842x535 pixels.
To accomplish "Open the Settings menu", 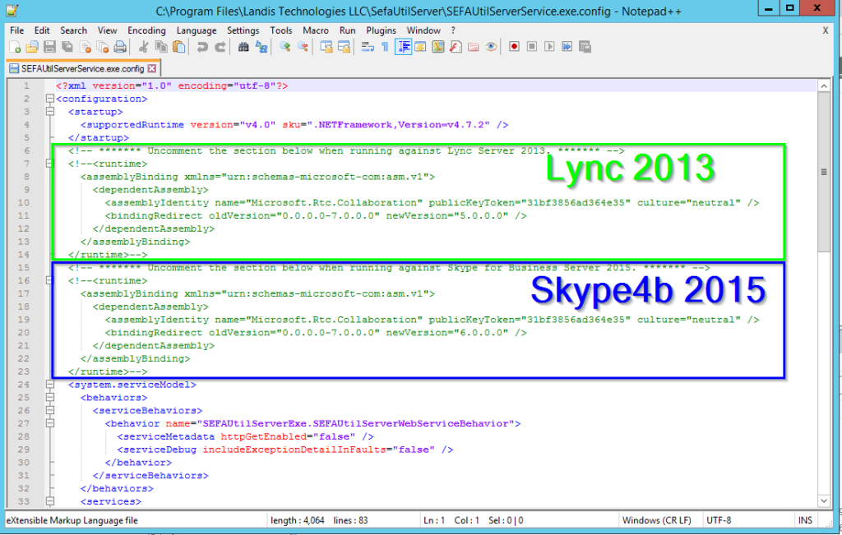I will tap(243, 30).
